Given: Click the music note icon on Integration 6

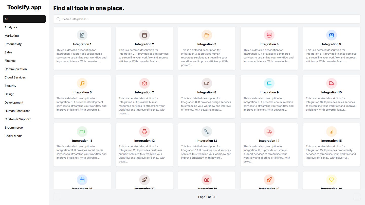Looking at the screenshot, I should pyautogui.click(x=82, y=83).
